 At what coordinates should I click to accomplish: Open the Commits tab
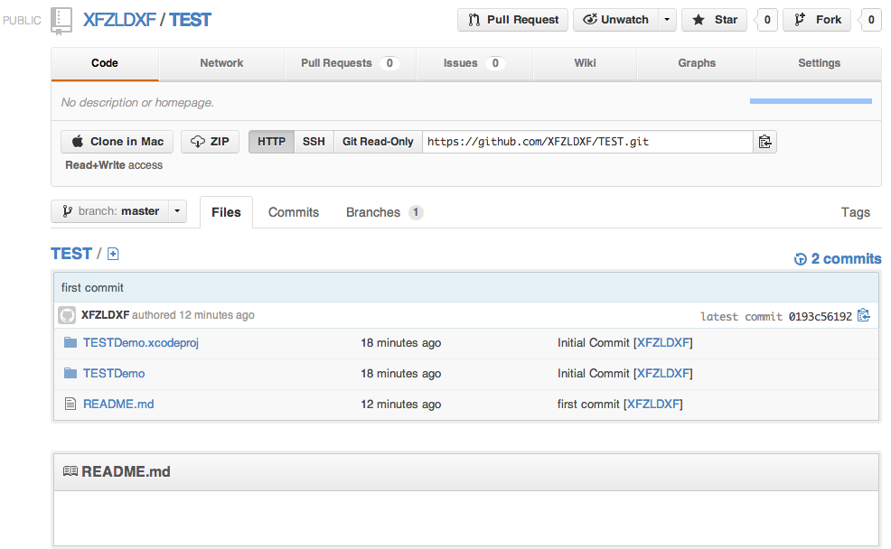[294, 212]
